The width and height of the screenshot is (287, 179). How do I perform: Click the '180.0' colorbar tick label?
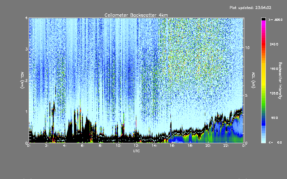click(274, 69)
